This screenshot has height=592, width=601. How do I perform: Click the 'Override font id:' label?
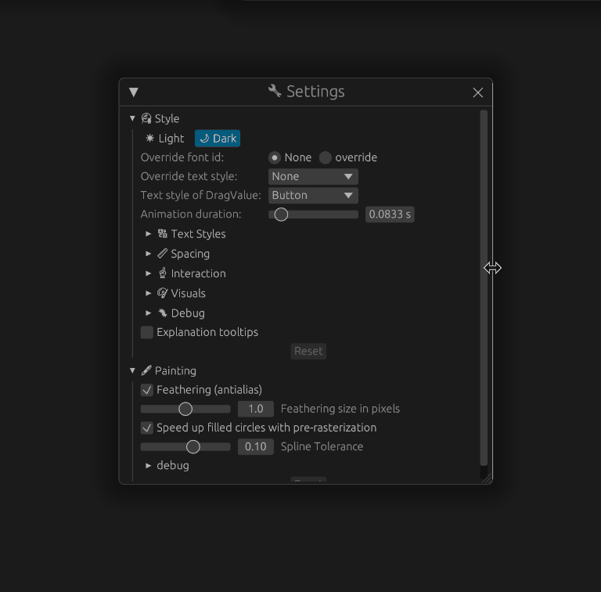[182, 157]
